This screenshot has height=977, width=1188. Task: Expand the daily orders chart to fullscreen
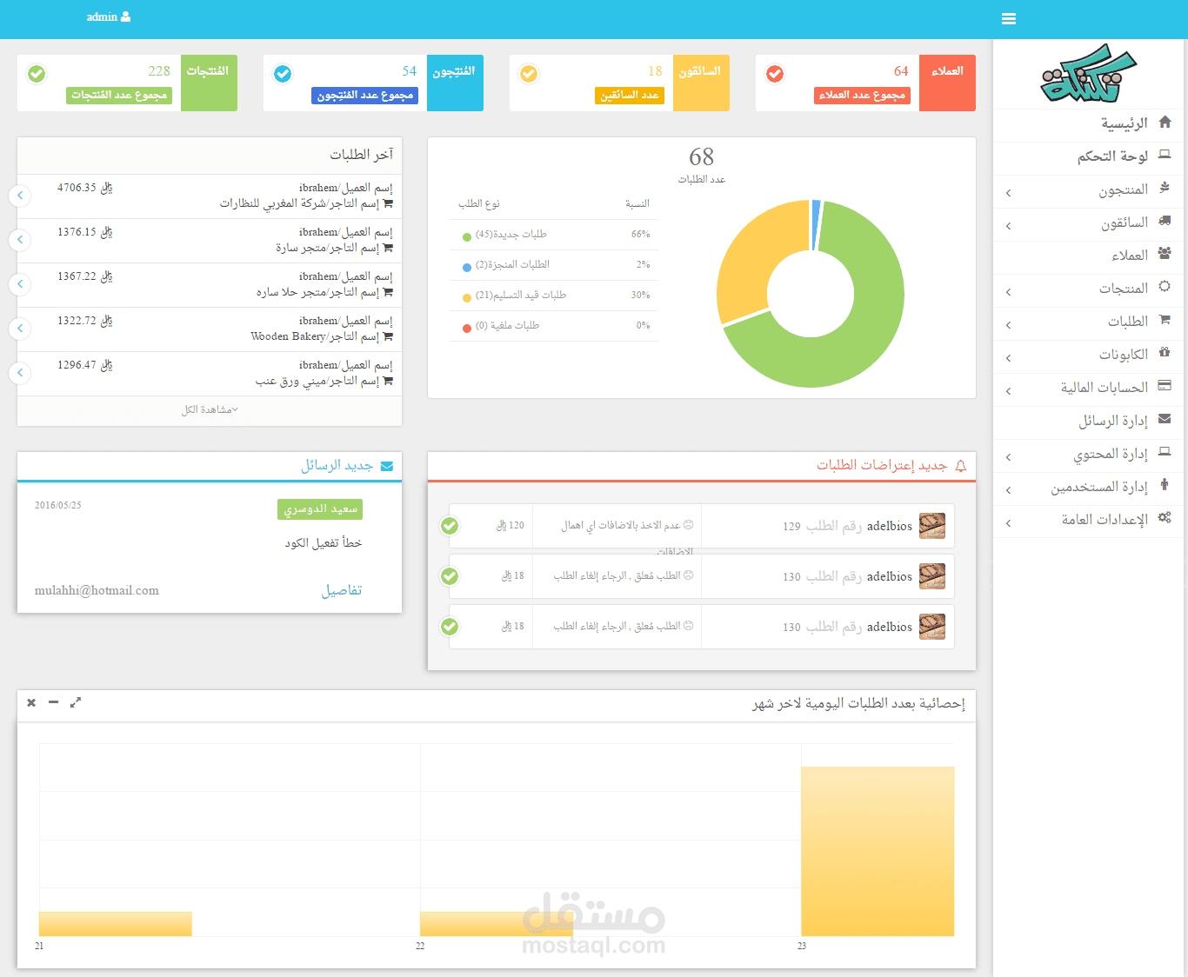(x=76, y=702)
